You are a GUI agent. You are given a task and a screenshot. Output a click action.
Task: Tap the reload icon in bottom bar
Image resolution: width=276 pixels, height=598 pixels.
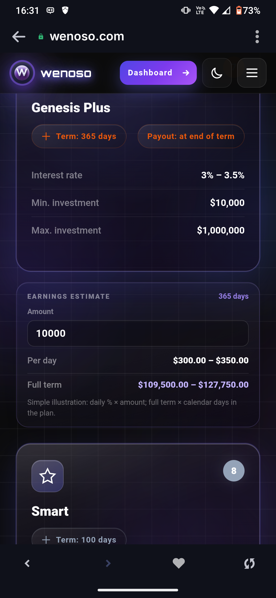click(x=249, y=563)
